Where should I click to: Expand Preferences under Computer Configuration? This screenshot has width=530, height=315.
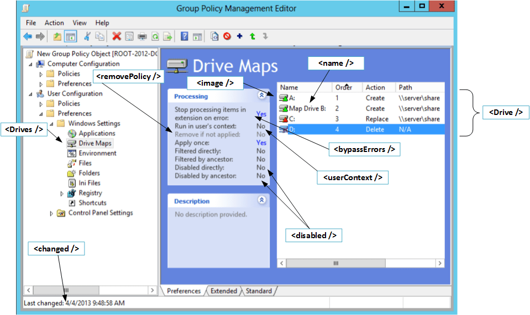click(41, 84)
